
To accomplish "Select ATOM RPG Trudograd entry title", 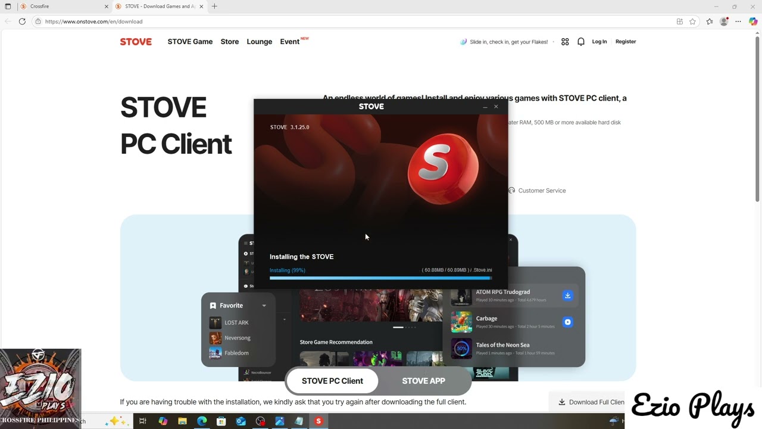I will tap(502, 292).
